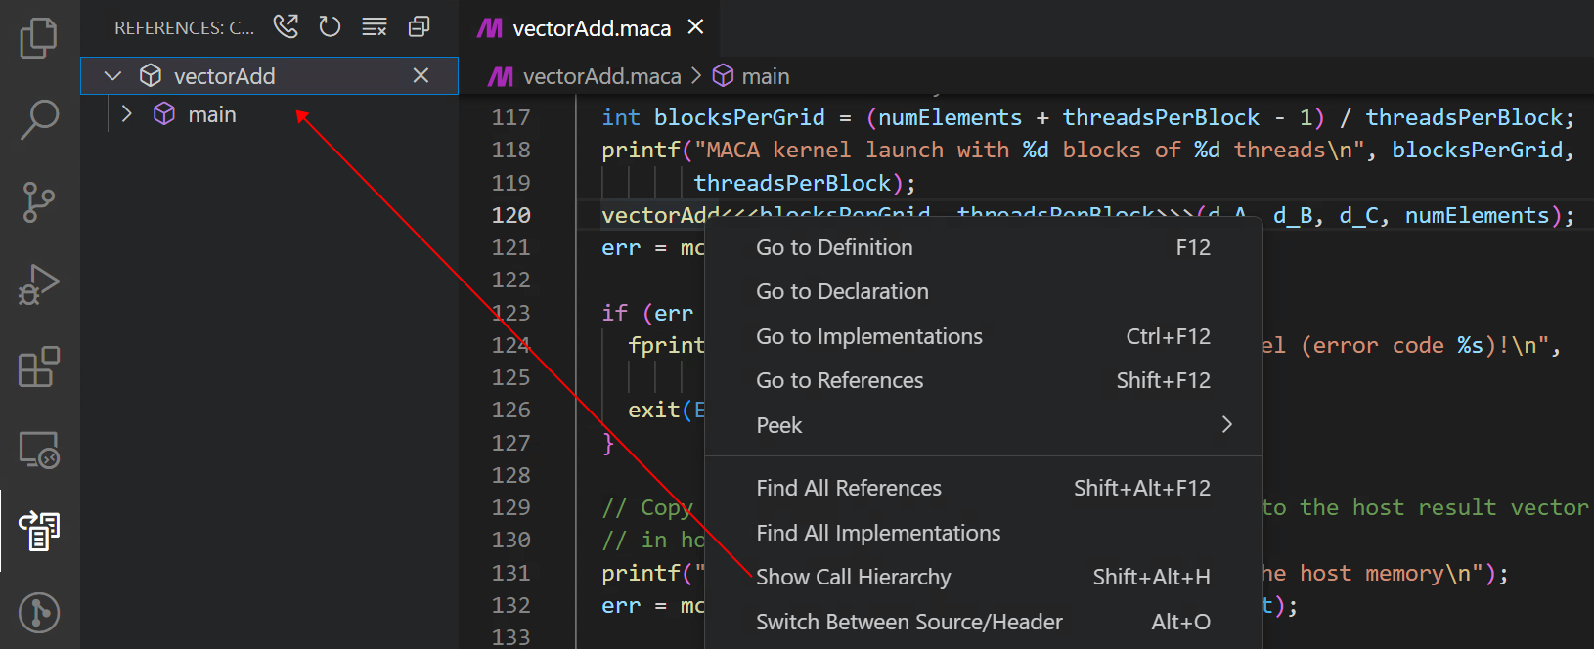Open the Run and Debug view

(x=39, y=285)
